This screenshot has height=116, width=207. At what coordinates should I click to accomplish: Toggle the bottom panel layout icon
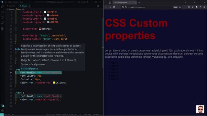click(82, 2)
